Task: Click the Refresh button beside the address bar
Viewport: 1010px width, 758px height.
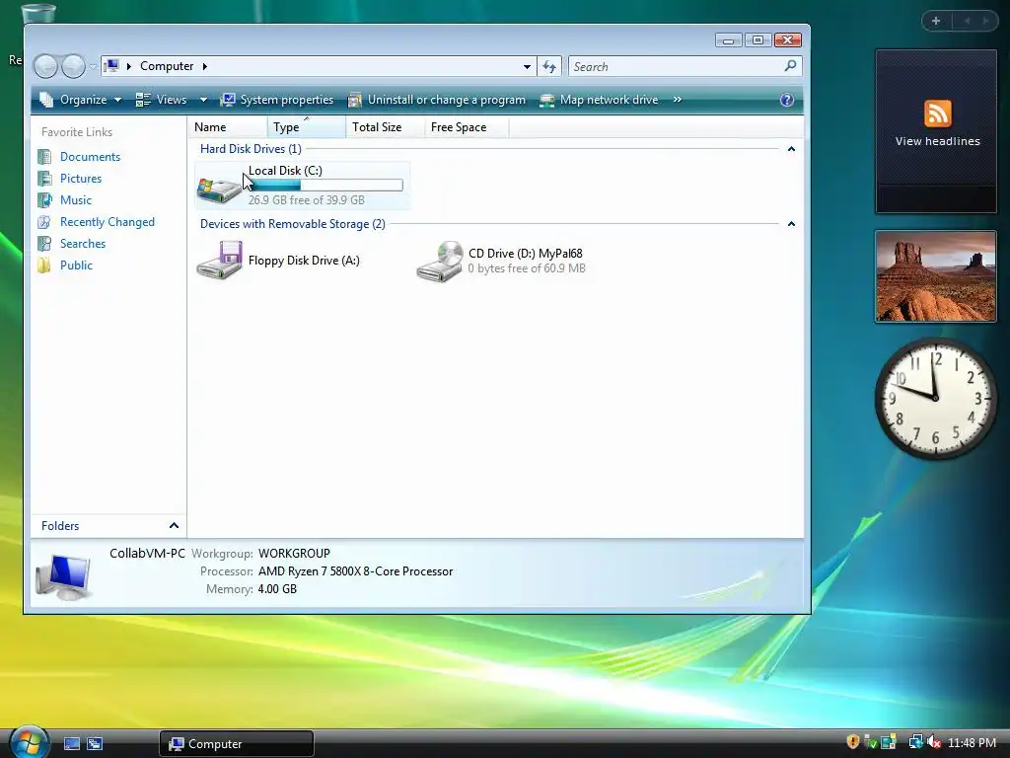Action: 549,66
